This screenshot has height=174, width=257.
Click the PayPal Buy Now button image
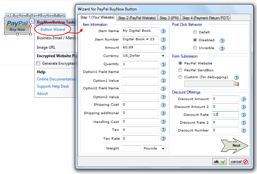click(17, 26)
